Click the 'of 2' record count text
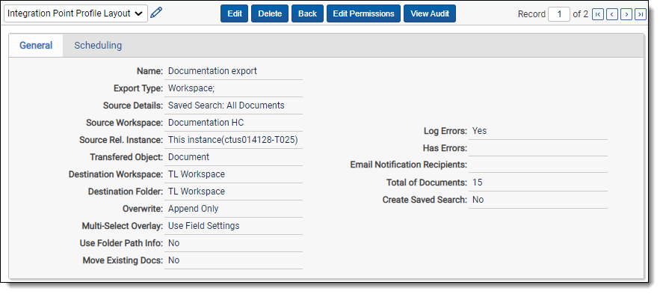Viewport: 660px width, 294px height. (581, 14)
